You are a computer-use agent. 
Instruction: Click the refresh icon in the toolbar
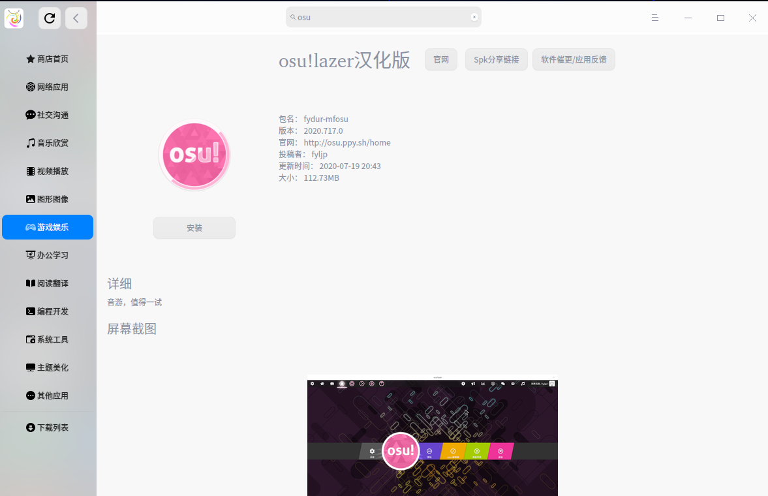50,18
